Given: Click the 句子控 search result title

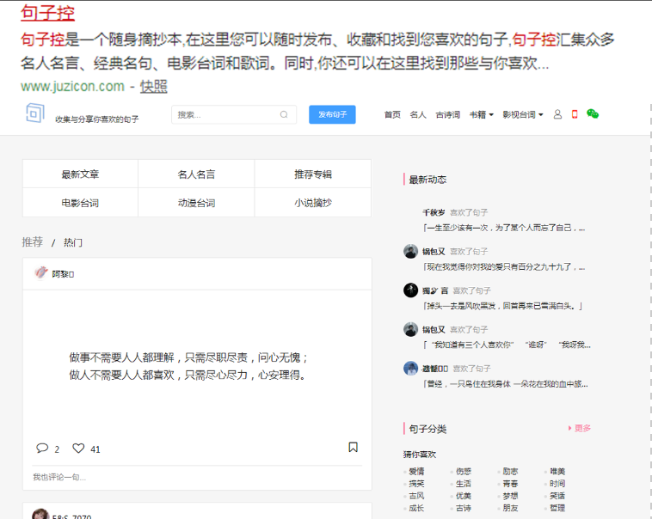Looking at the screenshot, I should pos(48,13).
